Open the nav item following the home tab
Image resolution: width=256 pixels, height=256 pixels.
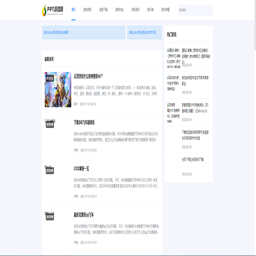coord(87,10)
